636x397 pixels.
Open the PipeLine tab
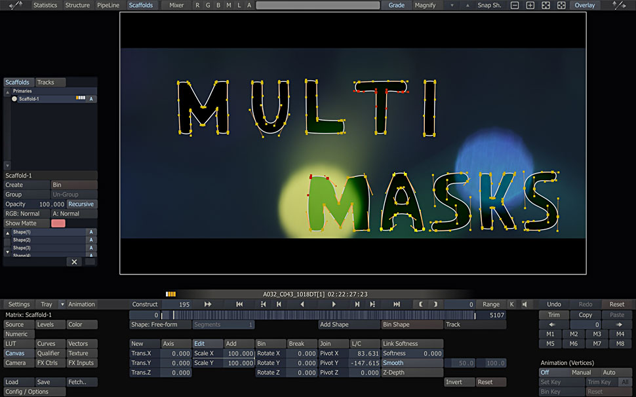[108, 5]
